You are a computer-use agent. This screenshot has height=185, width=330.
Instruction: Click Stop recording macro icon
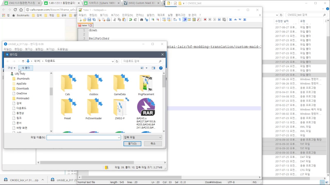tap(210, 20)
